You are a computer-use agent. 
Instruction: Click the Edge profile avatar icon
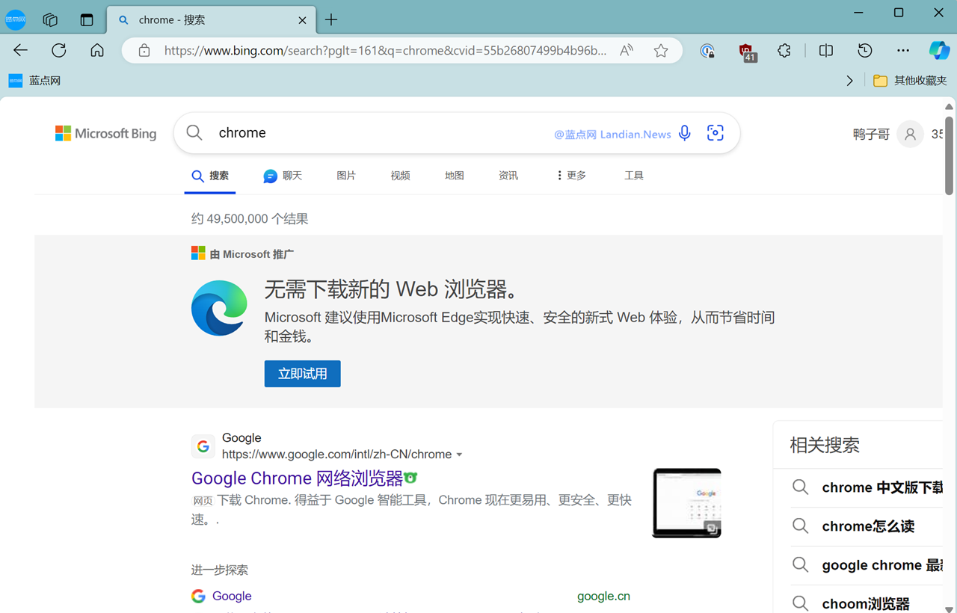click(x=16, y=20)
